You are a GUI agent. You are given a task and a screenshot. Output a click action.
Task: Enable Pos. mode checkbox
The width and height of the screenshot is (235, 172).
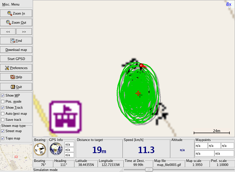pyautogui.click(x=3, y=102)
